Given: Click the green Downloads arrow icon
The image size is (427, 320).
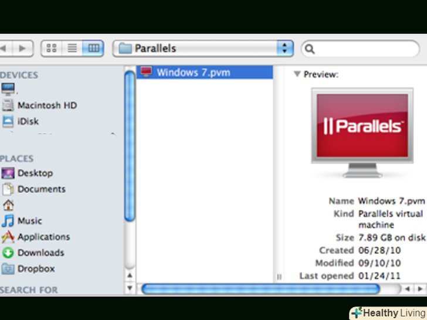Looking at the screenshot, I should (x=8, y=253).
